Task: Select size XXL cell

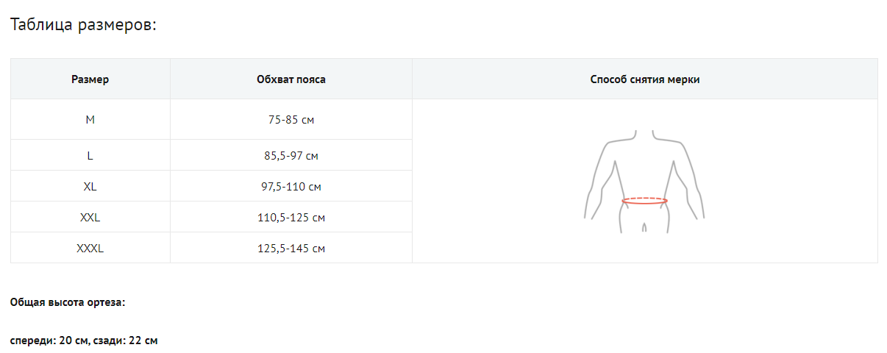Action: (x=90, y=218)
